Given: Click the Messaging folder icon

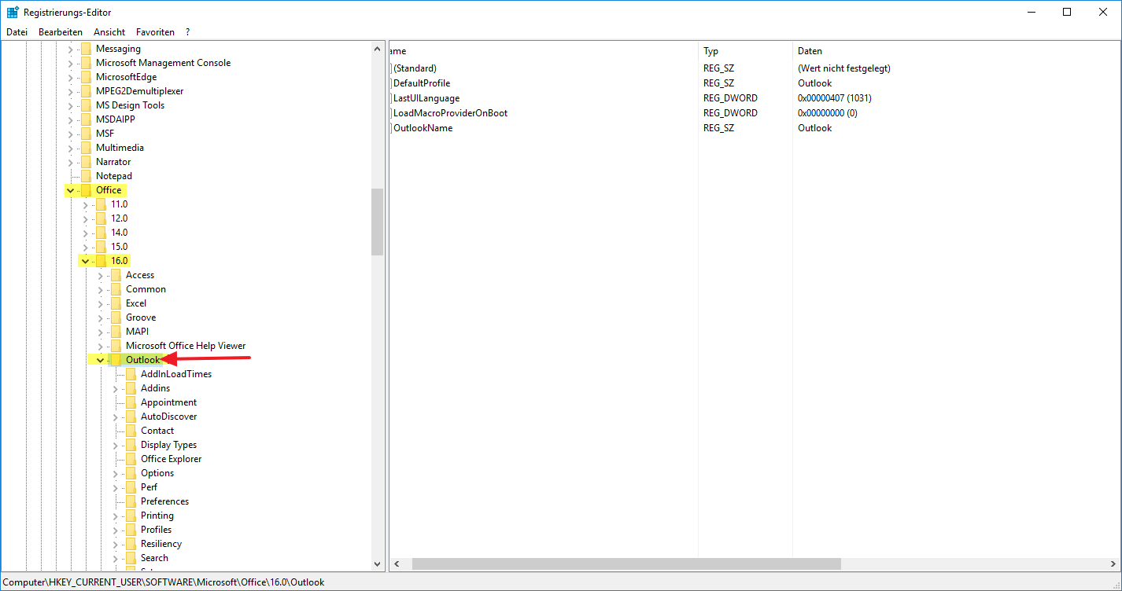Looking at the screenshot, I should [86, 49].
